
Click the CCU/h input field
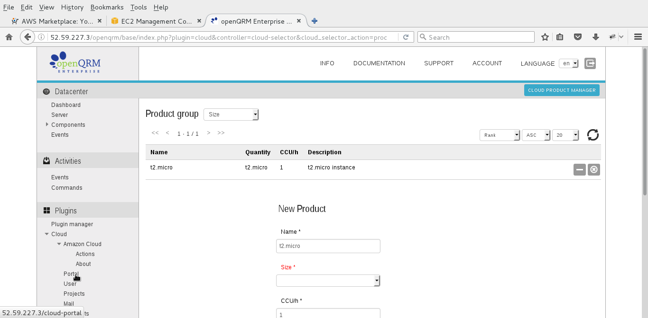click(328, 314)
